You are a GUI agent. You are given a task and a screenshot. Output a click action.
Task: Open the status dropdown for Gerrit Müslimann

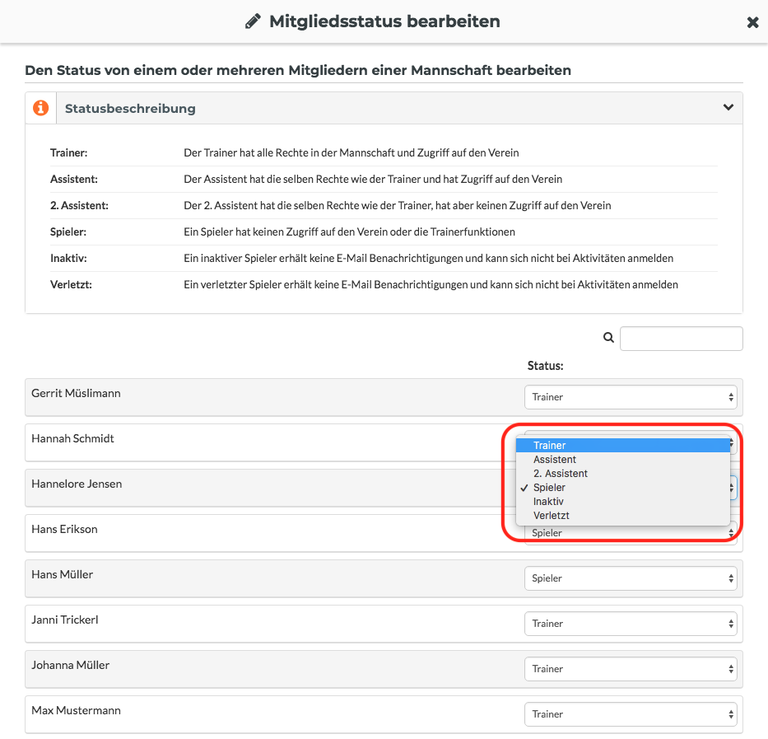pos(631,397)
